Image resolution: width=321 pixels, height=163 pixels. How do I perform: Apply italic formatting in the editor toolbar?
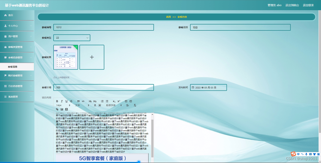62,101
